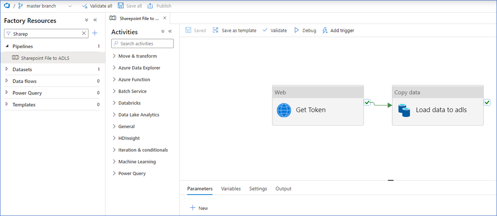Expand the Datasets tree node
497x216 pixels.
click(x=7, y=70)
